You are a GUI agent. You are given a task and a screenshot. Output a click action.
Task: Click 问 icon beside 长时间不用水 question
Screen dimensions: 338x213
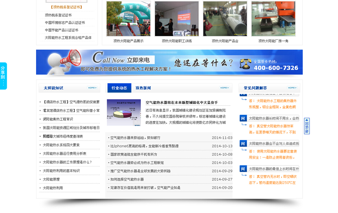(243, 118)
